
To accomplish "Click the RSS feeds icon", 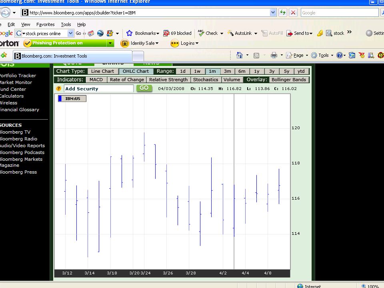I will (256, 56).
